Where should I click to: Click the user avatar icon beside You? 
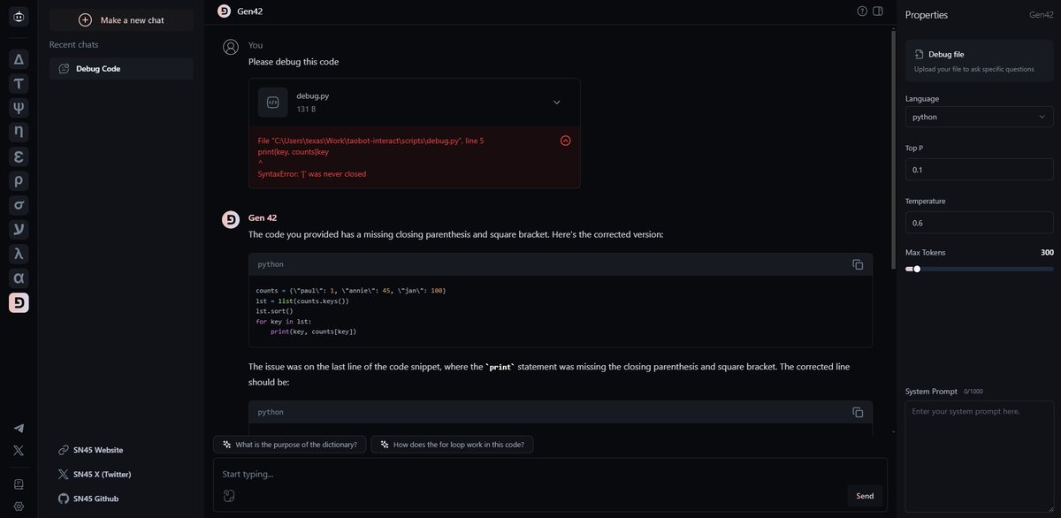click(x=231, y=47)
